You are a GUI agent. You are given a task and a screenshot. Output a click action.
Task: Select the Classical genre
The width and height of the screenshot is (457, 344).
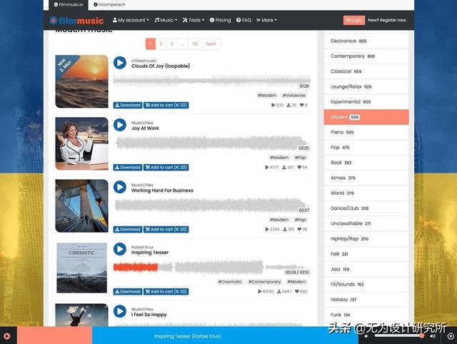[366, 71]
